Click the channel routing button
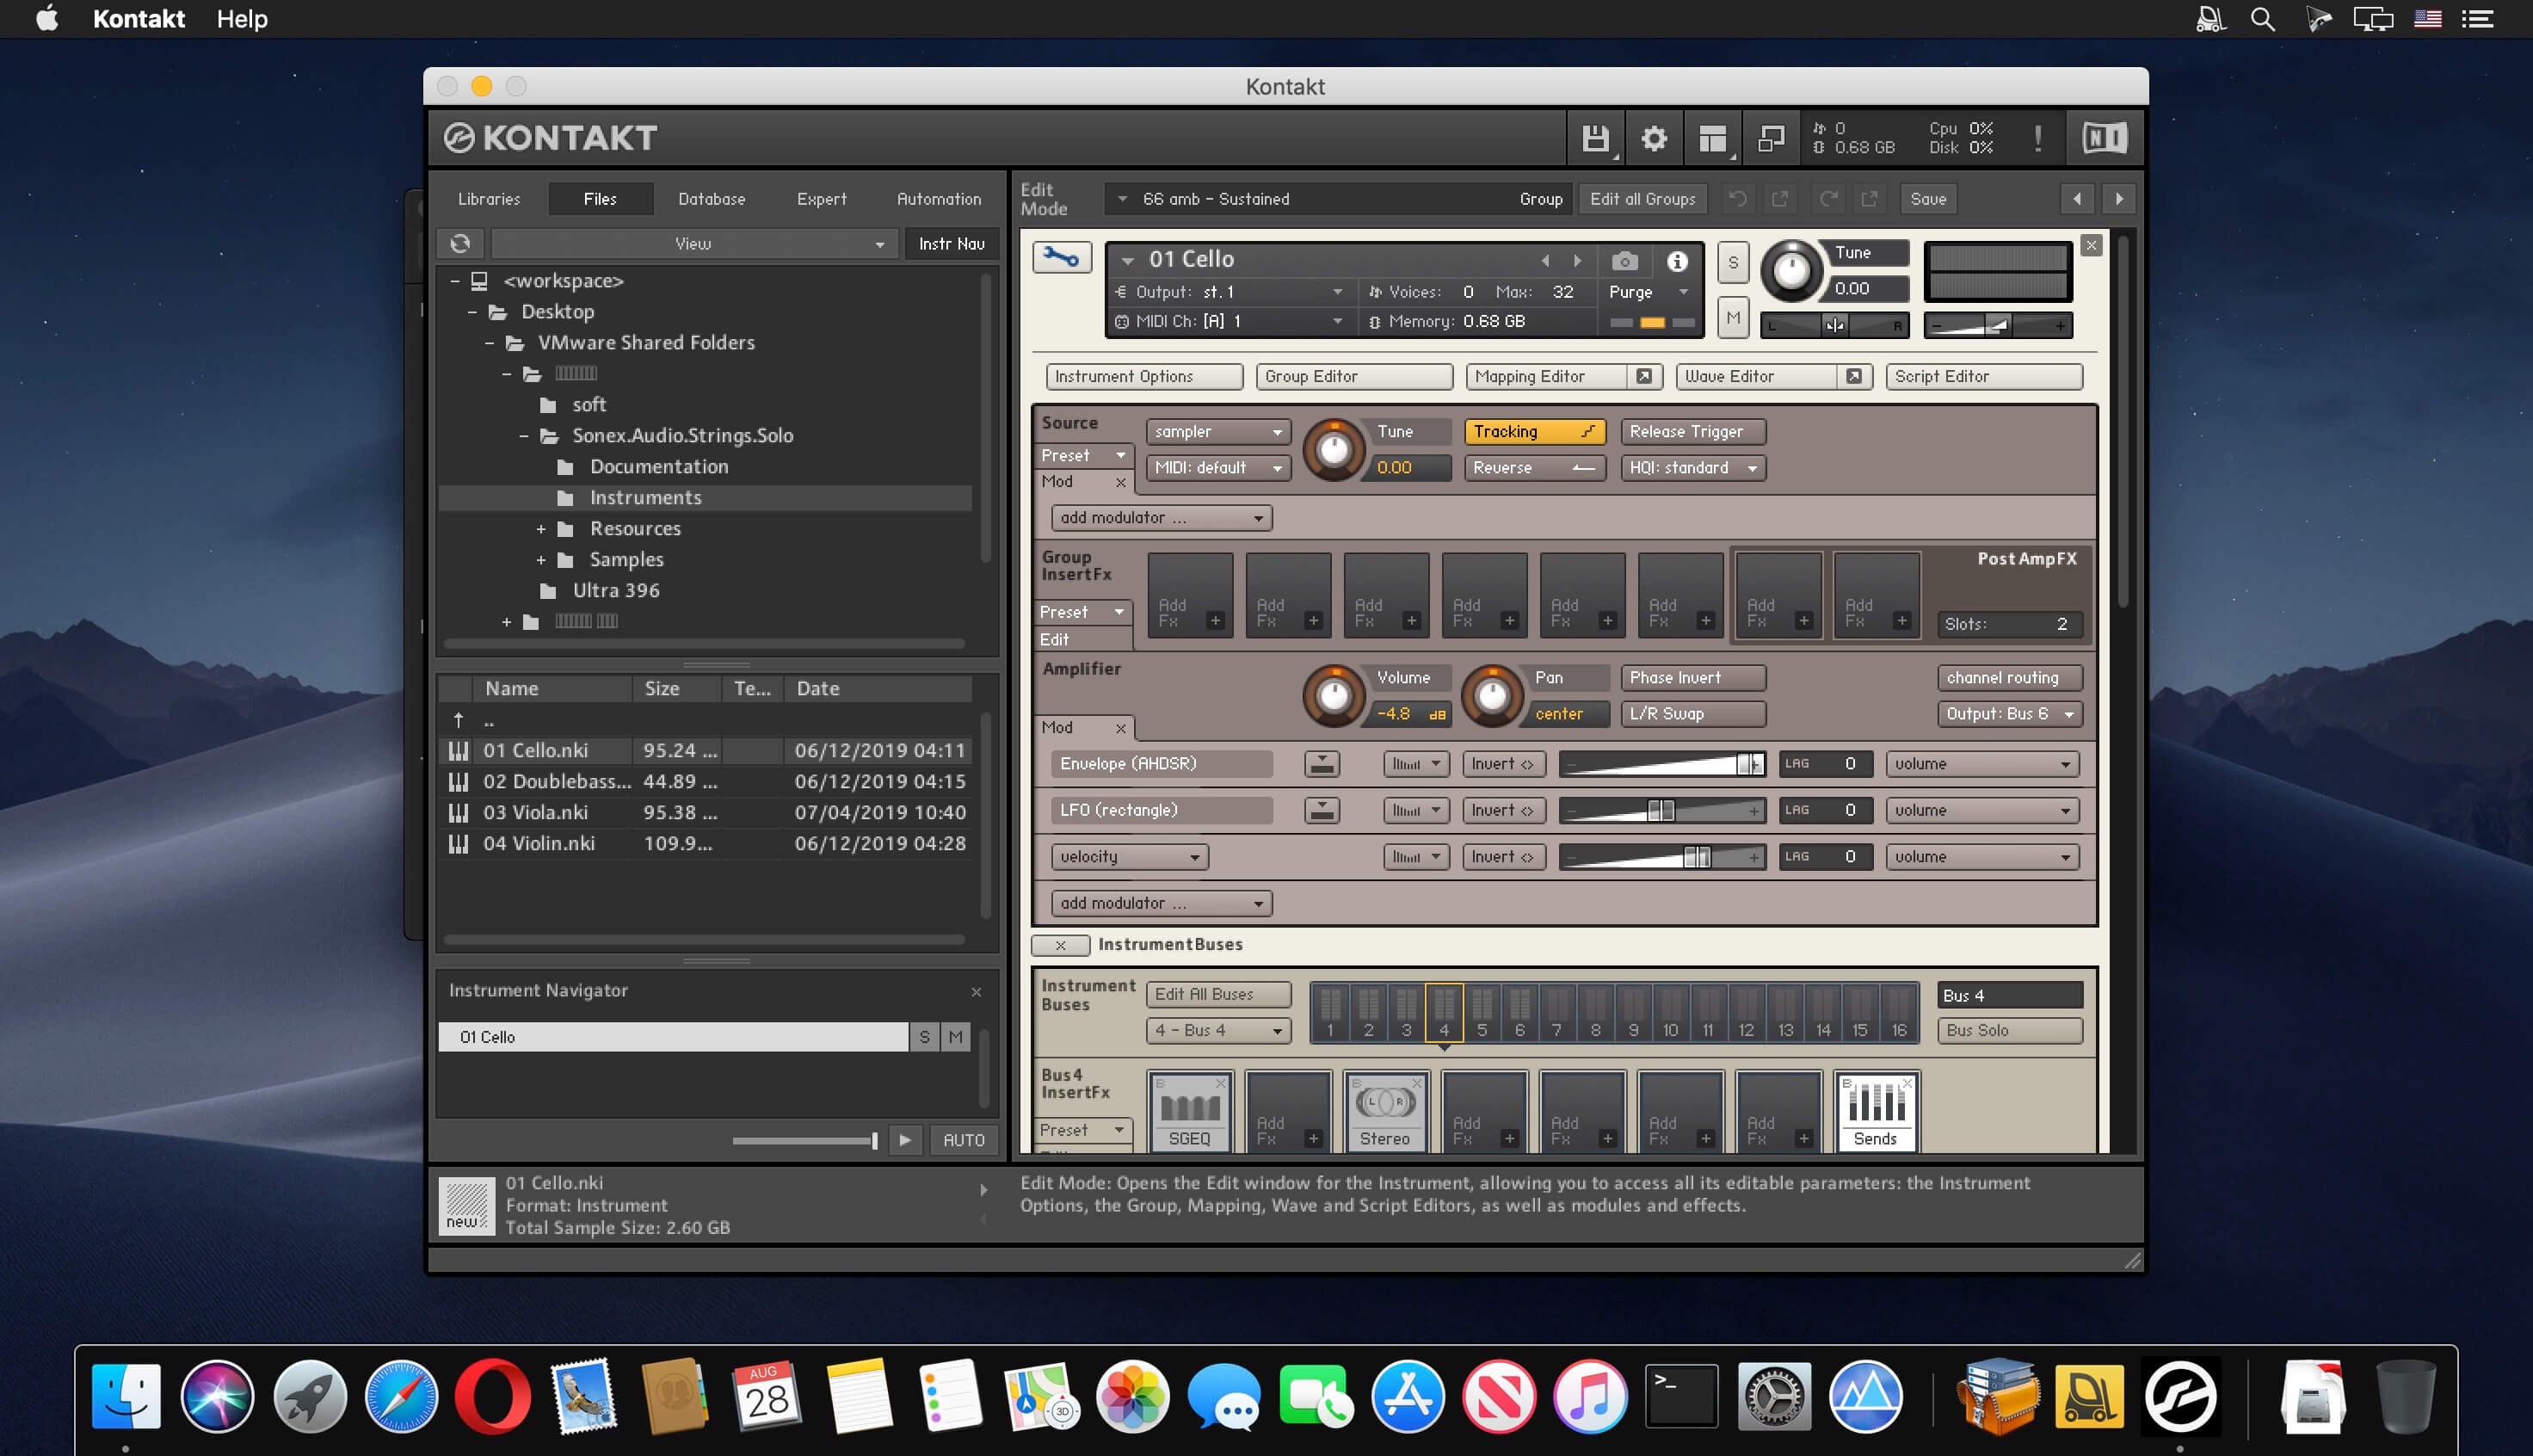This screenshot has height=1456, width=2533. point(2009,678)
